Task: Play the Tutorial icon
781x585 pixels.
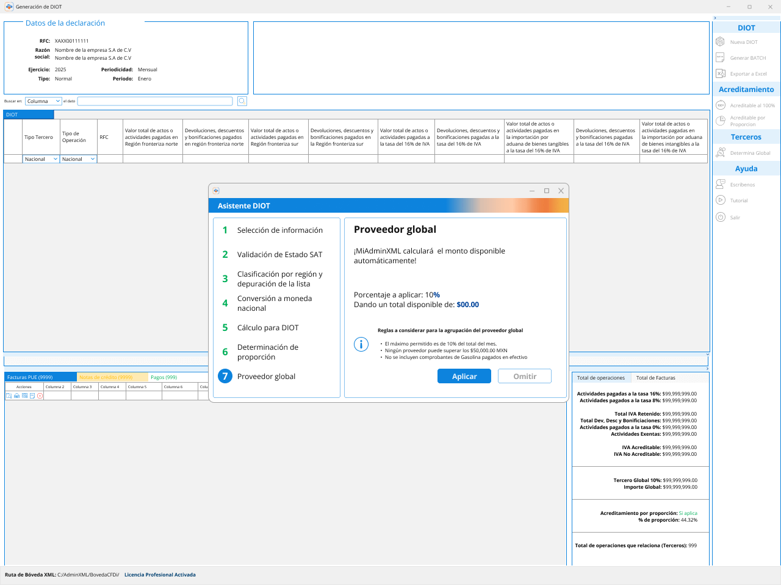Action: click(x=720, y=200)
